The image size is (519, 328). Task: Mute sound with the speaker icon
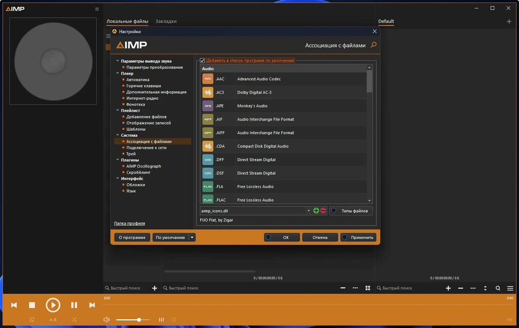click(x=107, y=320)
